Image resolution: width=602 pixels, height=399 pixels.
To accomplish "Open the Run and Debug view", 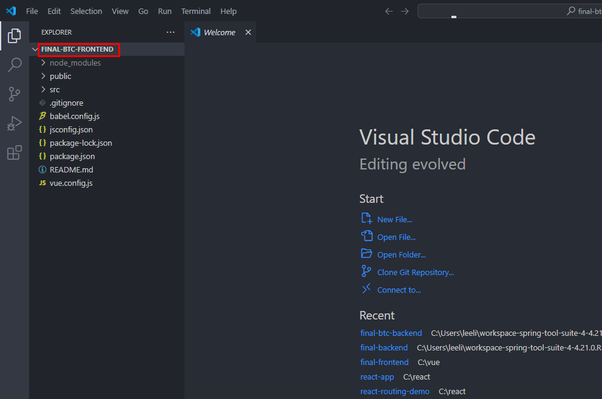I will pos(14,123).
